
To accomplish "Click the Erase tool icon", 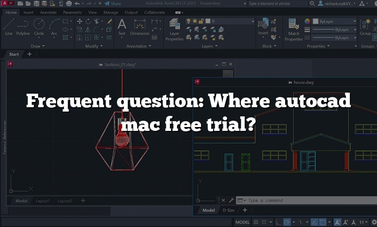I will click(109, 21).
